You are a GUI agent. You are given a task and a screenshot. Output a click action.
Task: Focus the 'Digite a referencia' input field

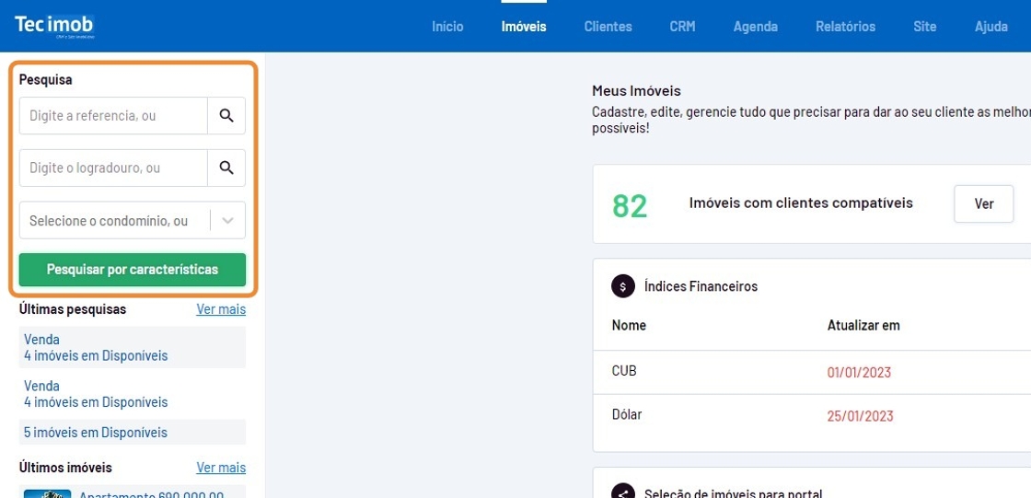coord(113,116)
